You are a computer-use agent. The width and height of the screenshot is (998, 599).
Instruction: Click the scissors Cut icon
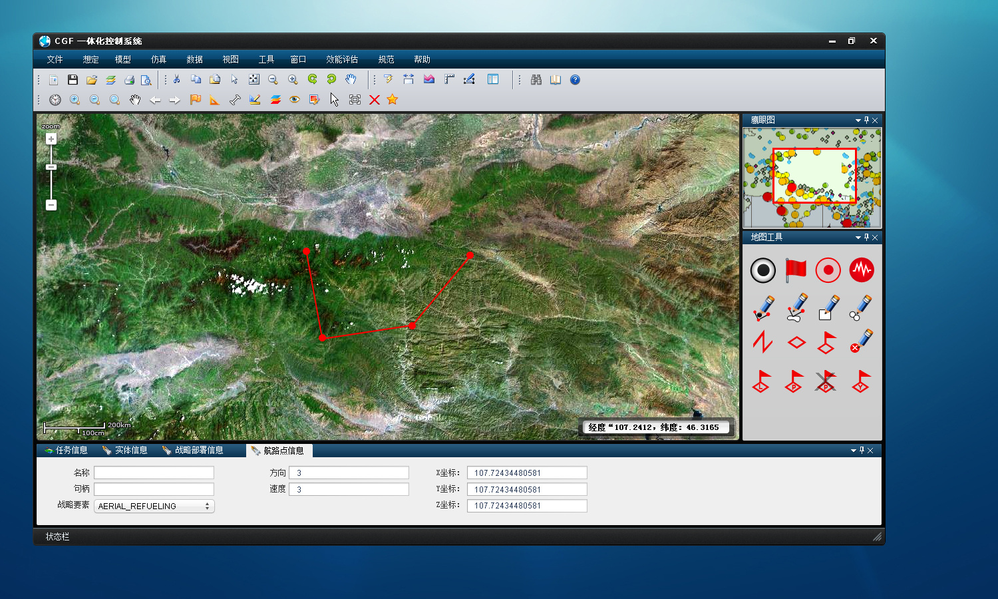click(177, 79)
